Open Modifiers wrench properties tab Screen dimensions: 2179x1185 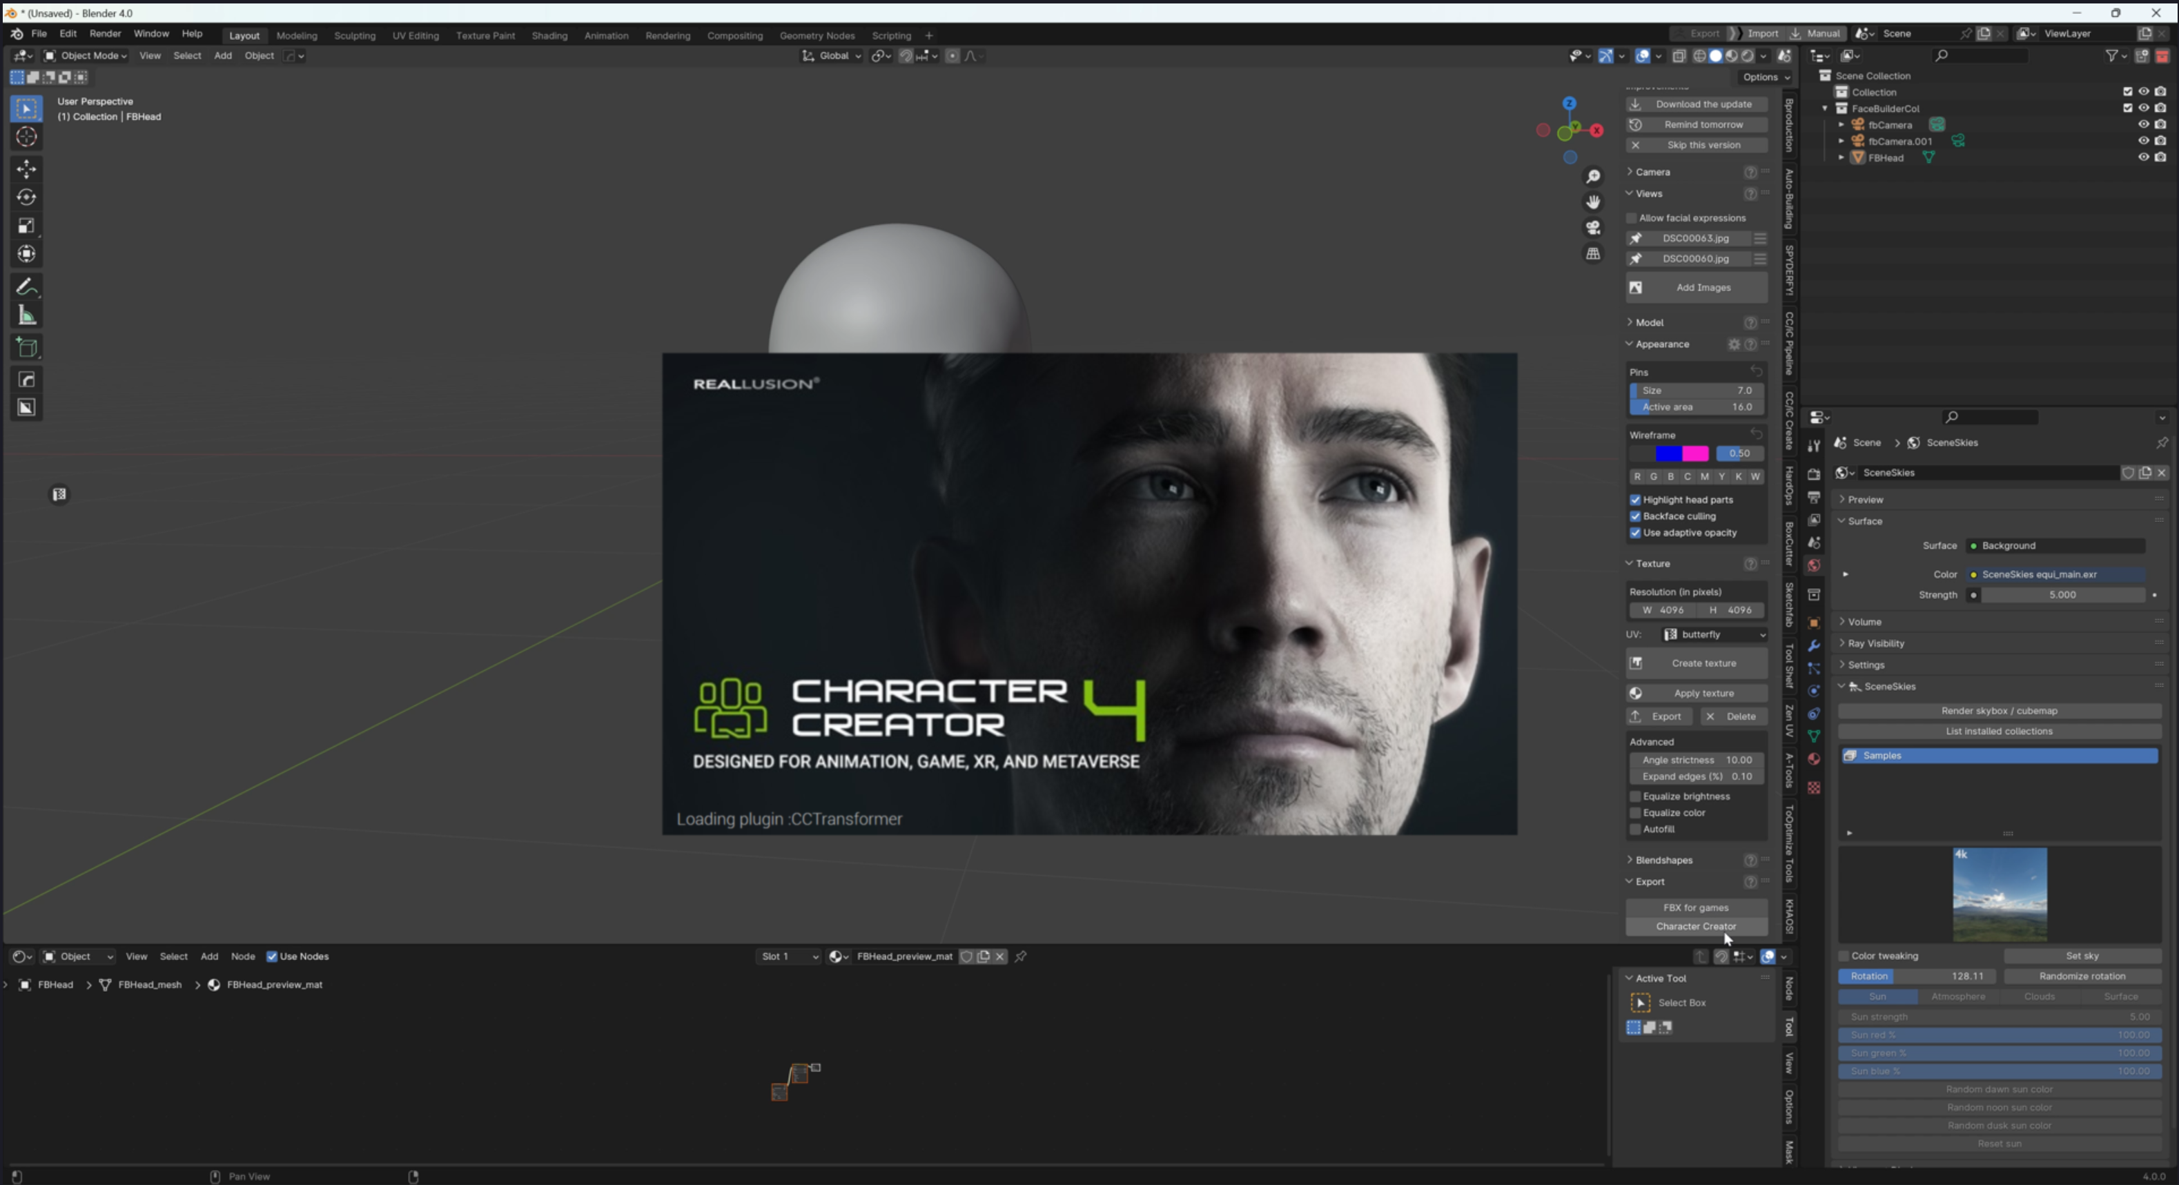tap(1814, 645)
